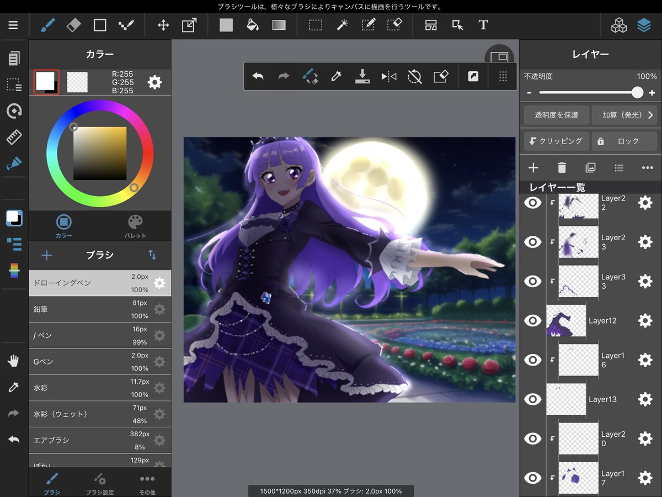Hide Layer12 with its eye icon
This screenshot has height=497, width=662.
(532, 320)
